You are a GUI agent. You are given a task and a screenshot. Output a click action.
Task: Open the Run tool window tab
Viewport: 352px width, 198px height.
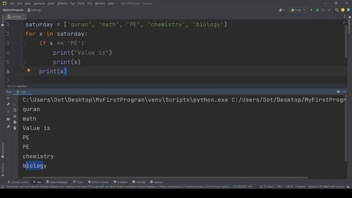point(37,182)
